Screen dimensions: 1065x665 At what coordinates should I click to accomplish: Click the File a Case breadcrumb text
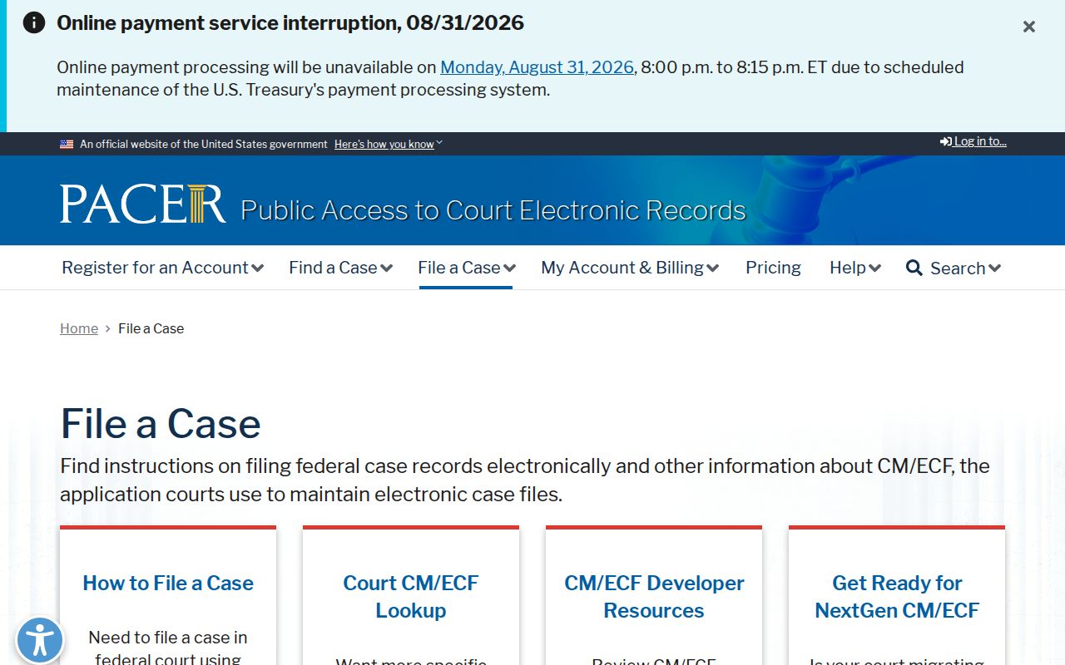151,328
